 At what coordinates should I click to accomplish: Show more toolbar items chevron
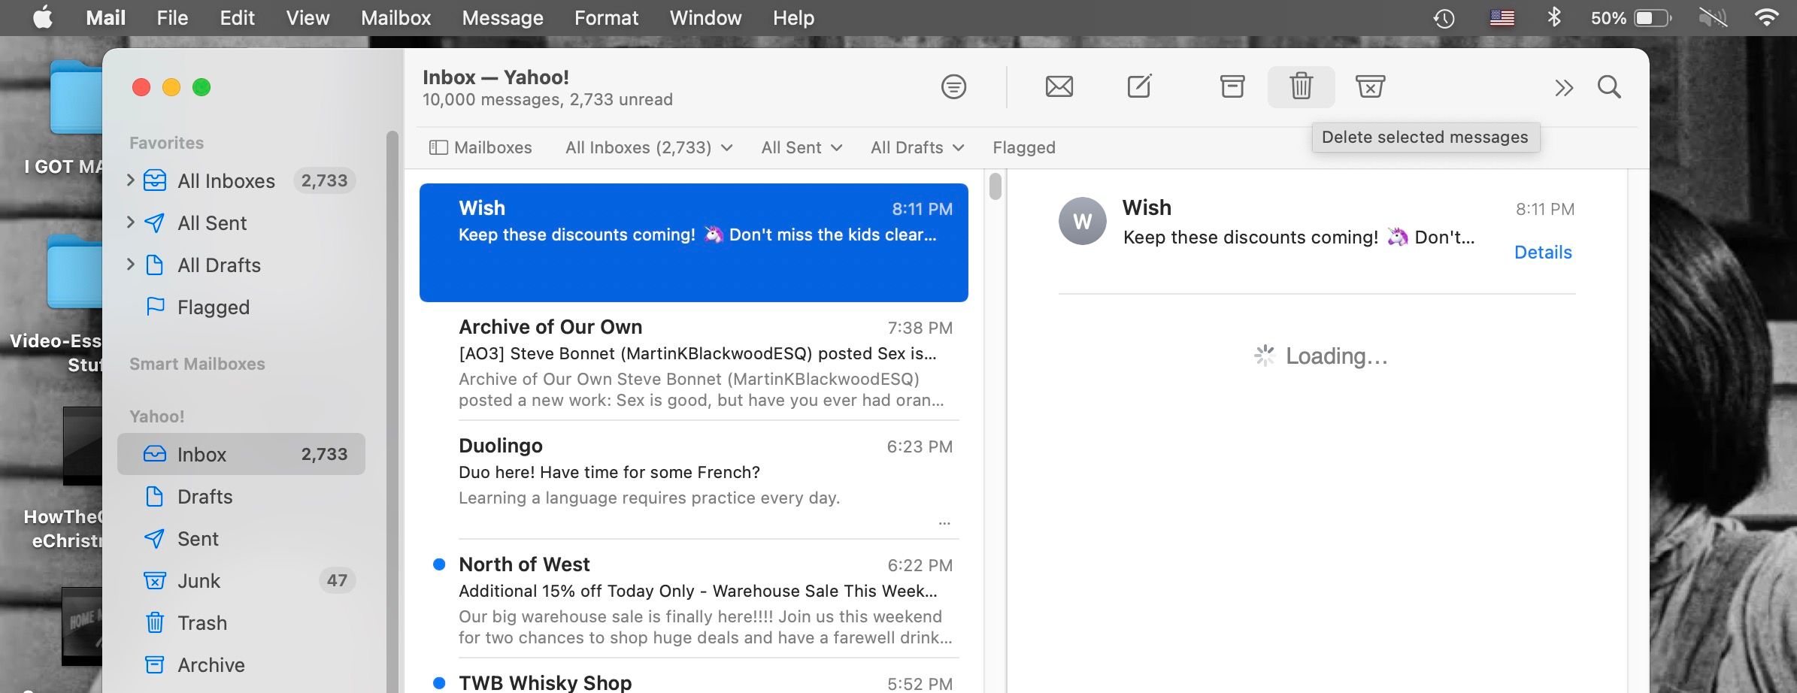point(1564,88)
